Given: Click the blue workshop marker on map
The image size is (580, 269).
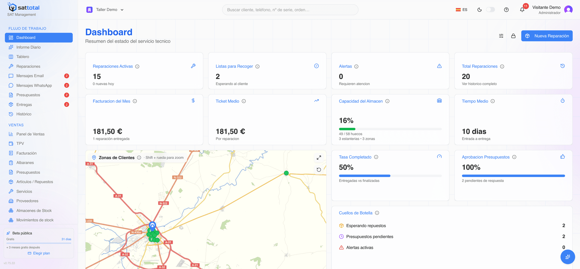Looking at the screenshot, I should tap(152, 225).
